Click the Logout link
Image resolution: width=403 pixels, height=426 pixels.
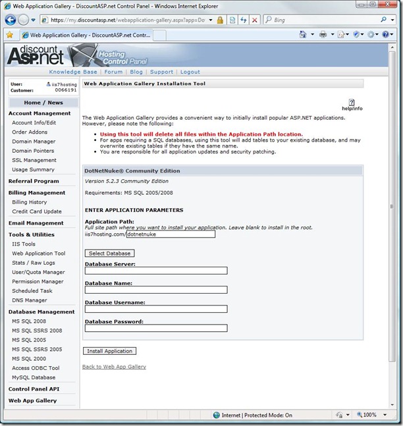coord(190,72)
